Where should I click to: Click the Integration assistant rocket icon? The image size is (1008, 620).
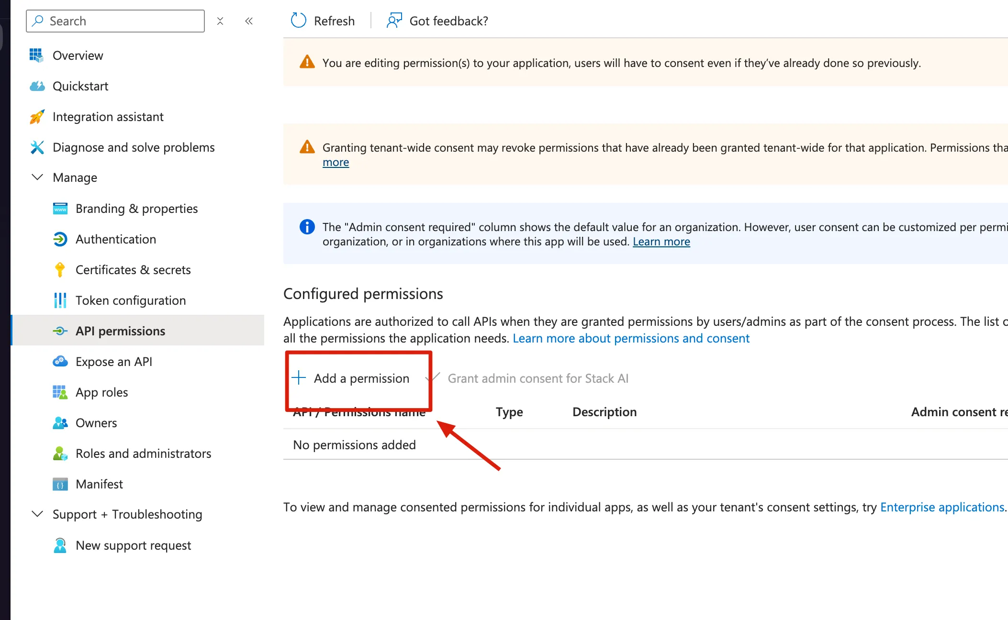click(x=37, y=117)
